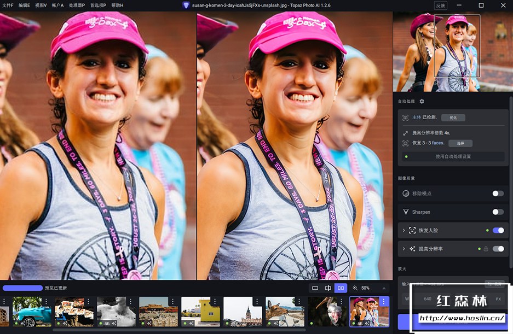Select the palace courtyard thumbnail
The image size is (513, 334).
(158, 312)
